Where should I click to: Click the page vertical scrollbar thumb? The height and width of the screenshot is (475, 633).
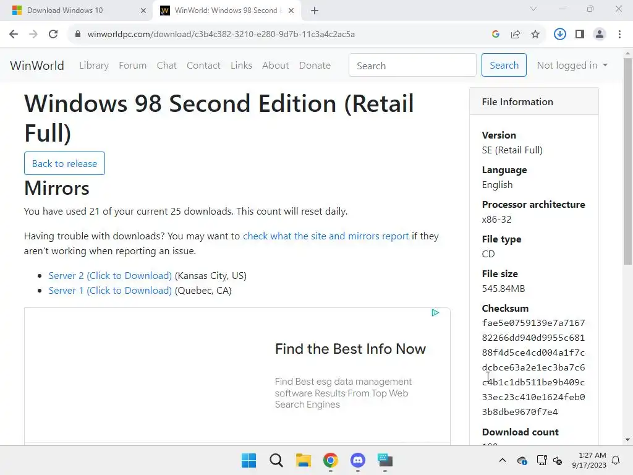coord(627,161)
